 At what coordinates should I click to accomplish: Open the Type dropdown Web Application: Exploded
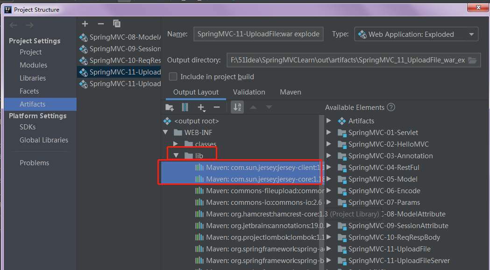(x=416, y=34)
